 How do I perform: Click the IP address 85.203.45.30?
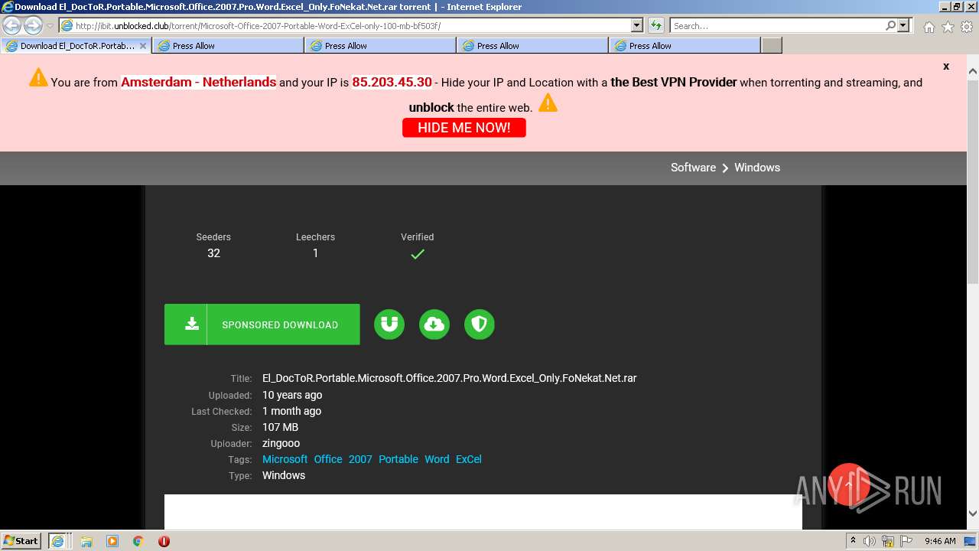[x=392, y=82]
